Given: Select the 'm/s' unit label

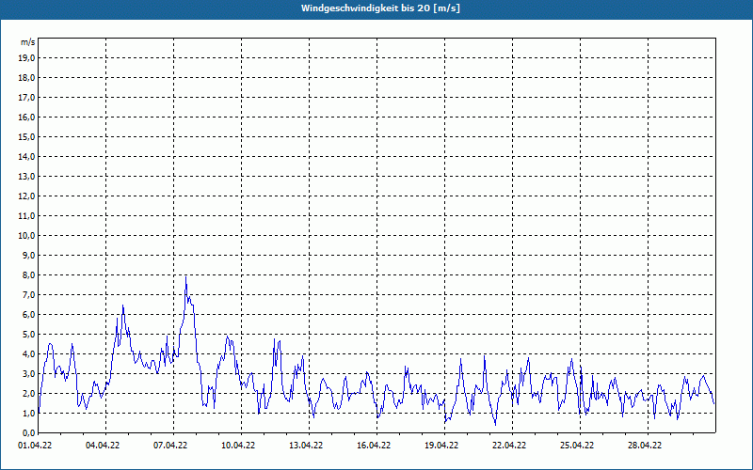Looking at the screenshot, I should (x=28, y=42).
